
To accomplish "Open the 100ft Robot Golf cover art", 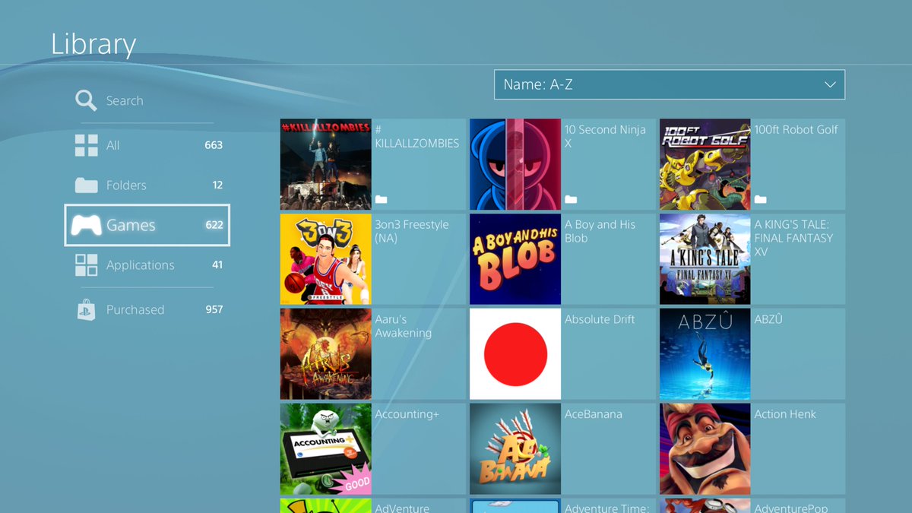I will pos(705,164).
